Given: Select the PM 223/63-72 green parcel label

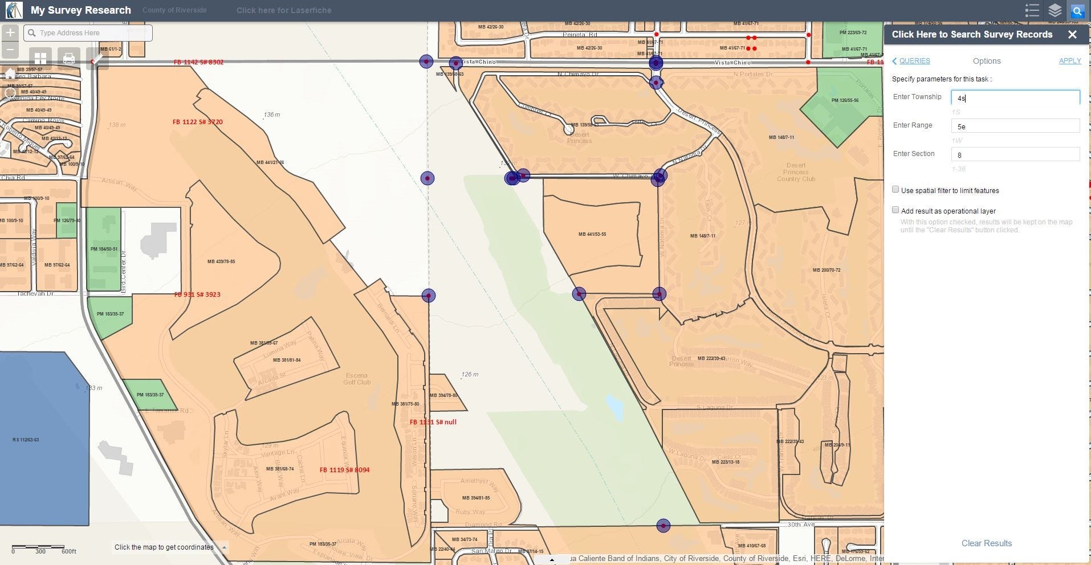Looking at the screenshot, I should point(853,32).
